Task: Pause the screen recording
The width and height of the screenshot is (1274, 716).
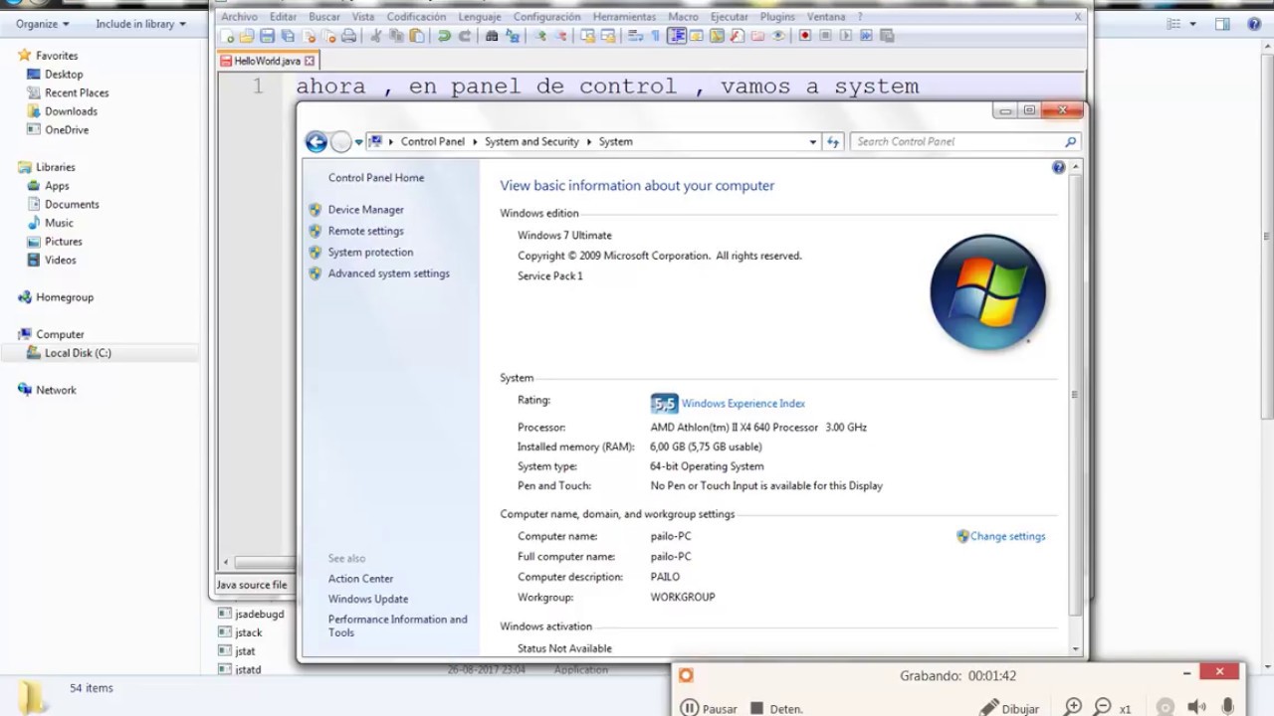Action: click(x=709, y=708)
